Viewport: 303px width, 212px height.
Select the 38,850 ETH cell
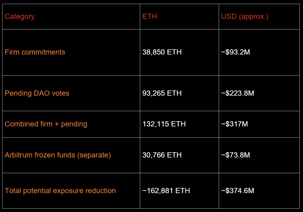[x=162, y=52]
